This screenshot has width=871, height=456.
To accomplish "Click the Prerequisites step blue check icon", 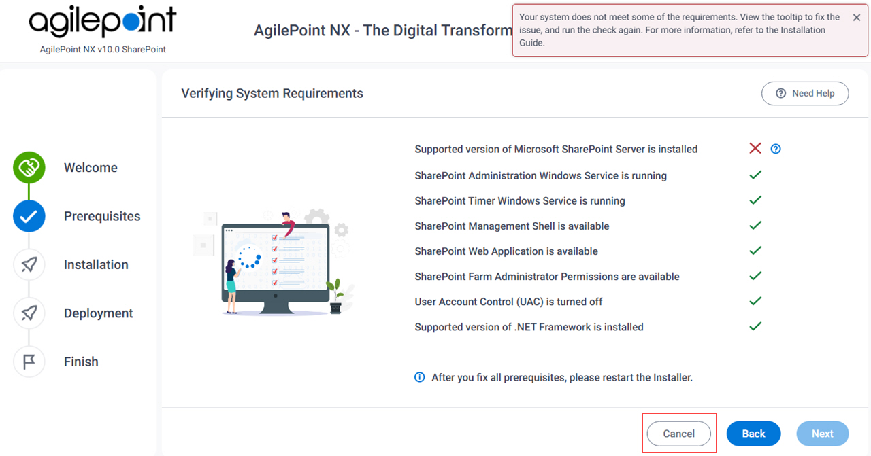I will click(x=29, y=216).
